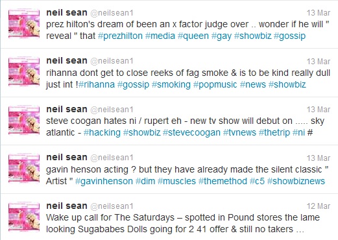Open the 12 Mar tweet timestamp
The width and height of the screenshot is (338, 240).
(x=319, y=206)
